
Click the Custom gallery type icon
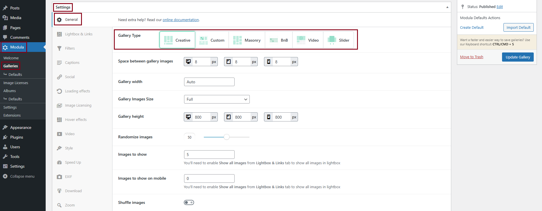pyautogui.click(x=203, y=40)
